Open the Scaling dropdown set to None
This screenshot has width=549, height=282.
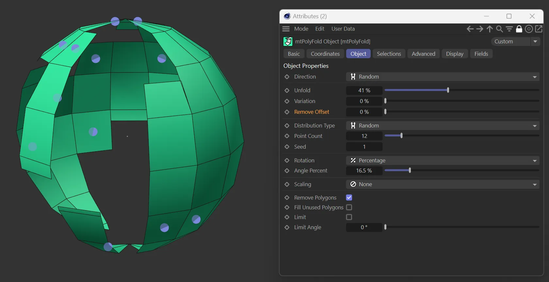(443, 184)
